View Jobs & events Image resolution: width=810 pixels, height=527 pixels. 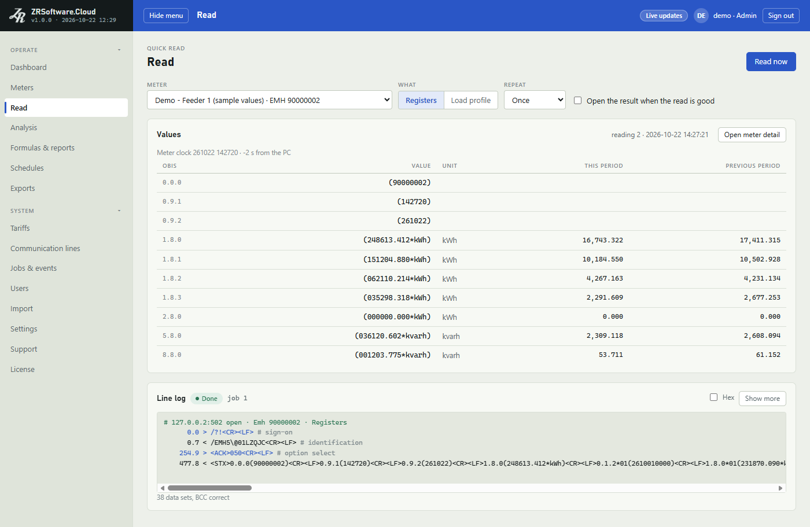tap(66, 268)
